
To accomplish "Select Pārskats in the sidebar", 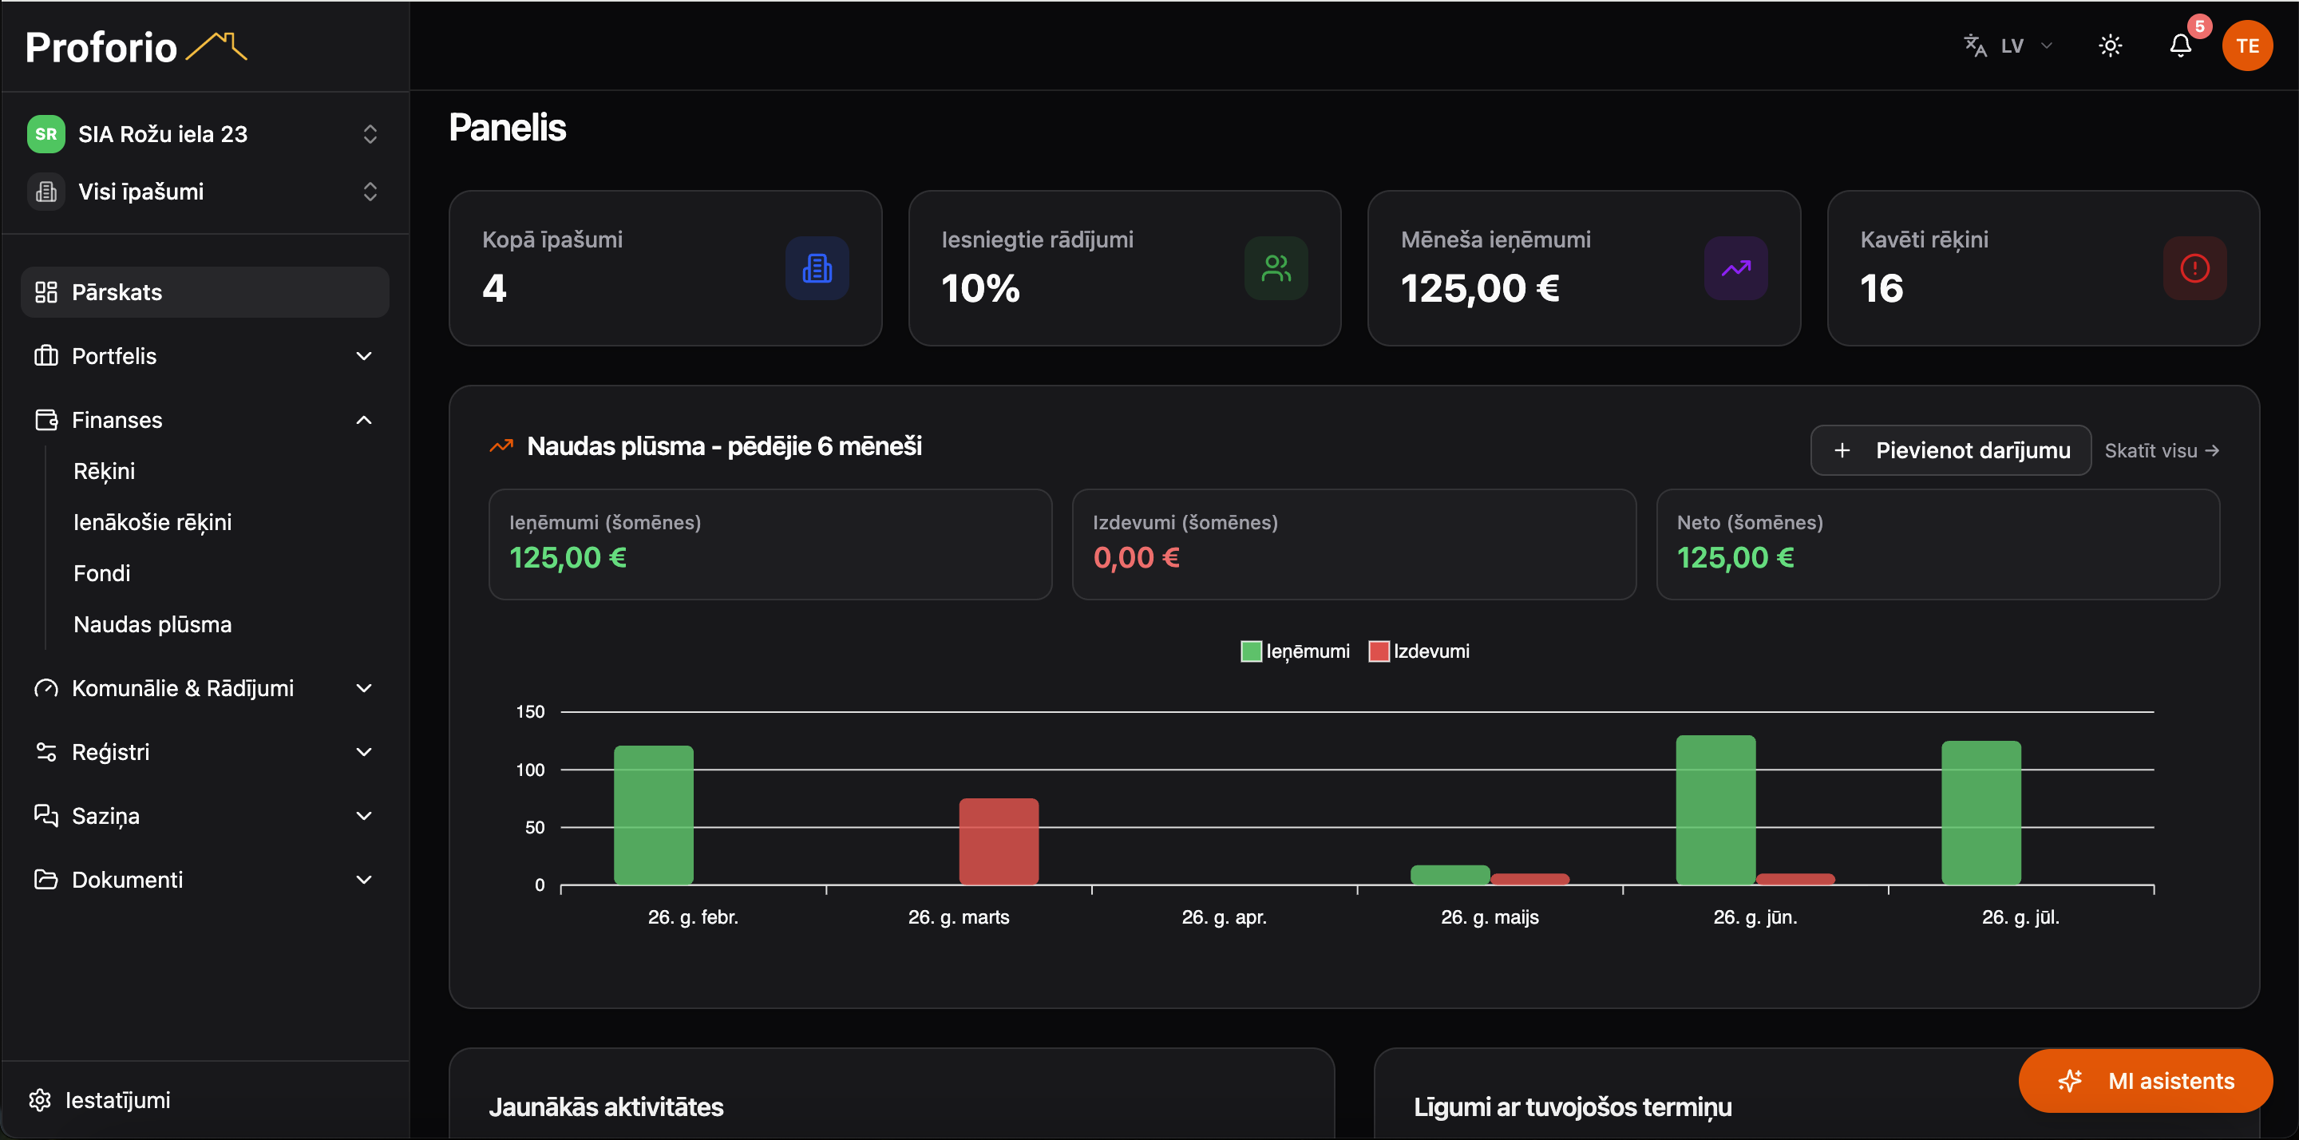I will pyautogui.click(x=204, y=292).
